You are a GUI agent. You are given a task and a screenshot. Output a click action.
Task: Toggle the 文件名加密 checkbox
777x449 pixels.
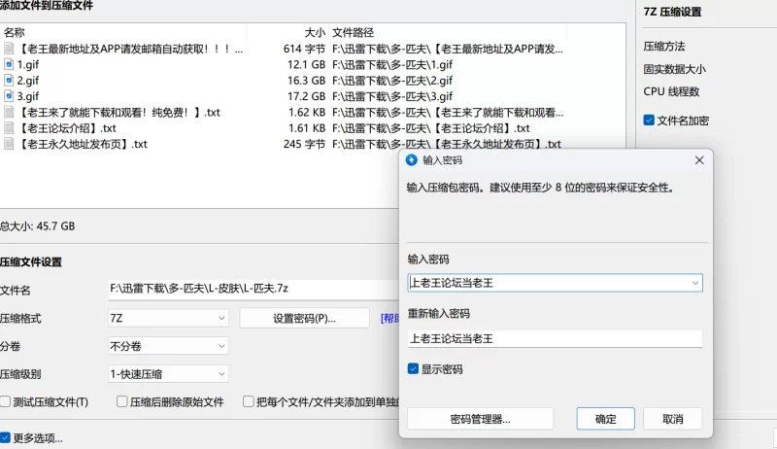click(x=649, y=121)
